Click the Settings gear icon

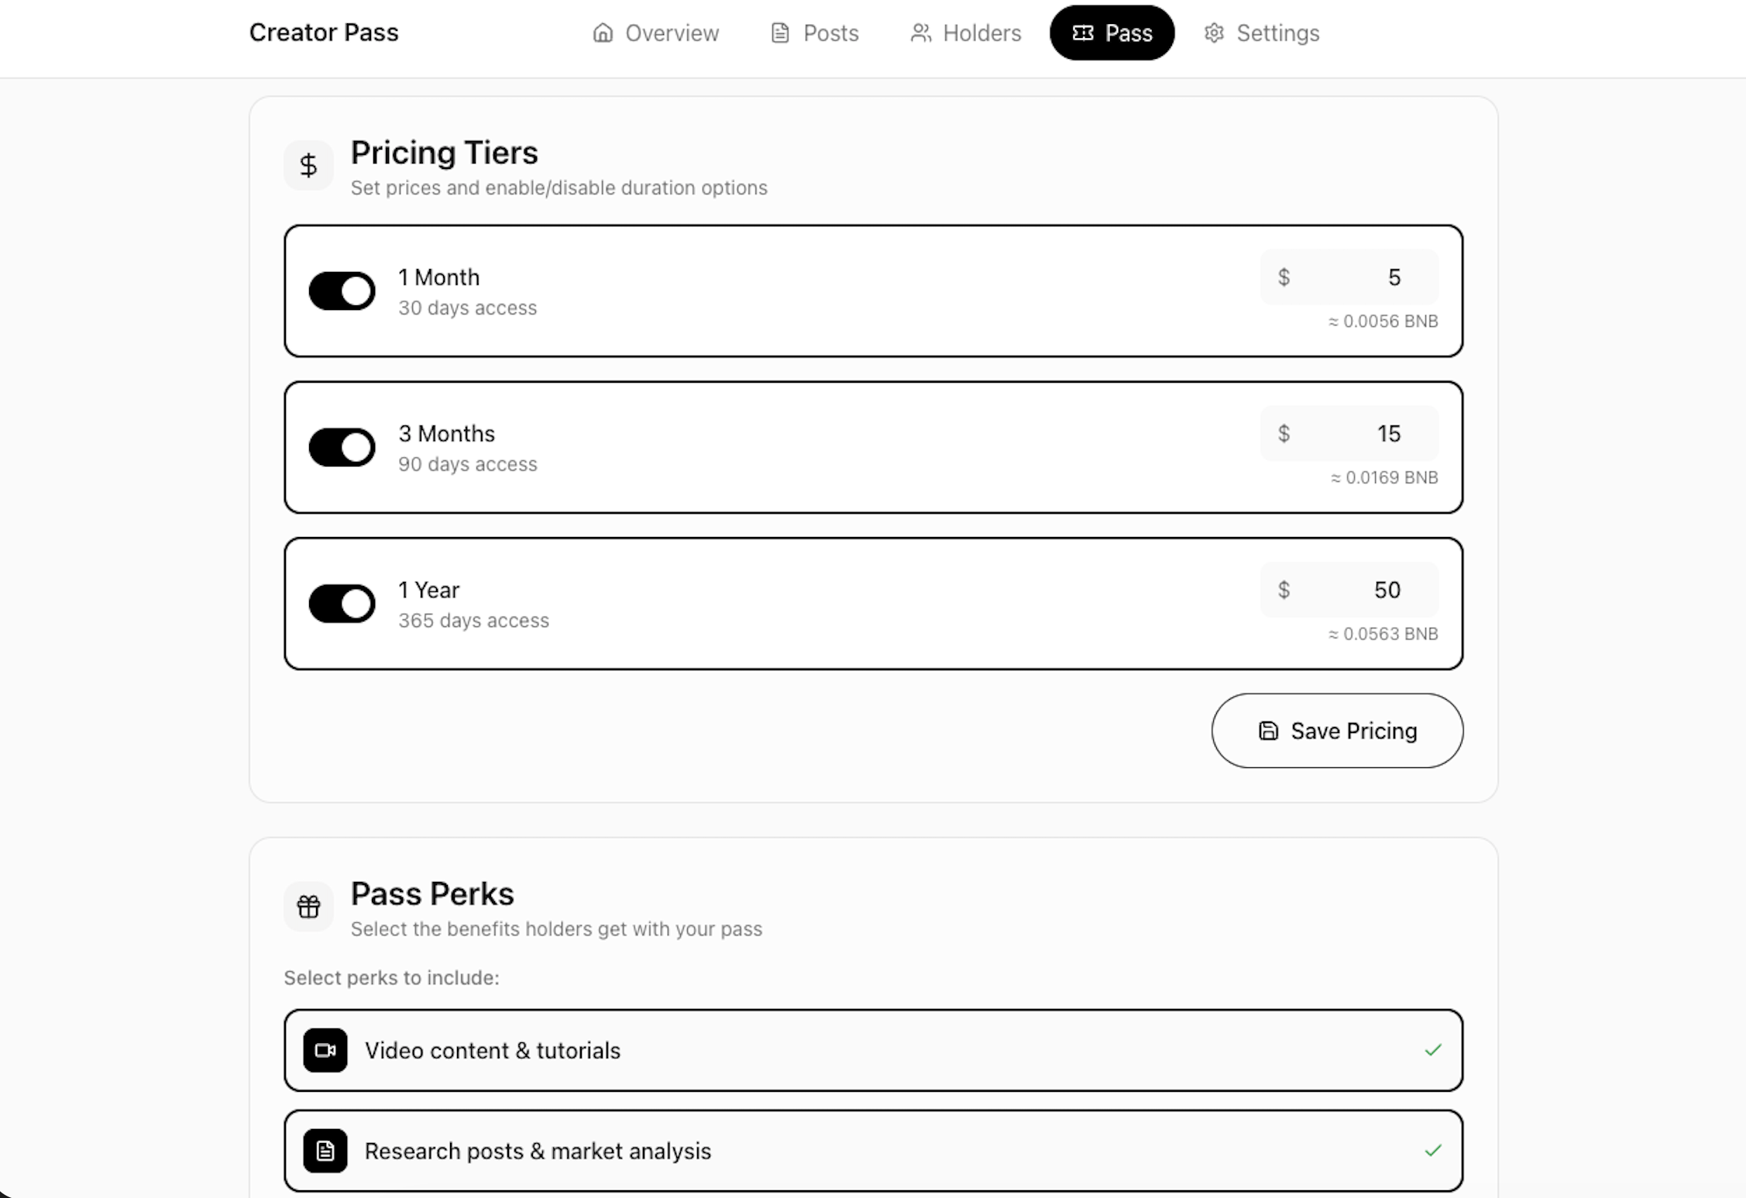[1213, 33]
